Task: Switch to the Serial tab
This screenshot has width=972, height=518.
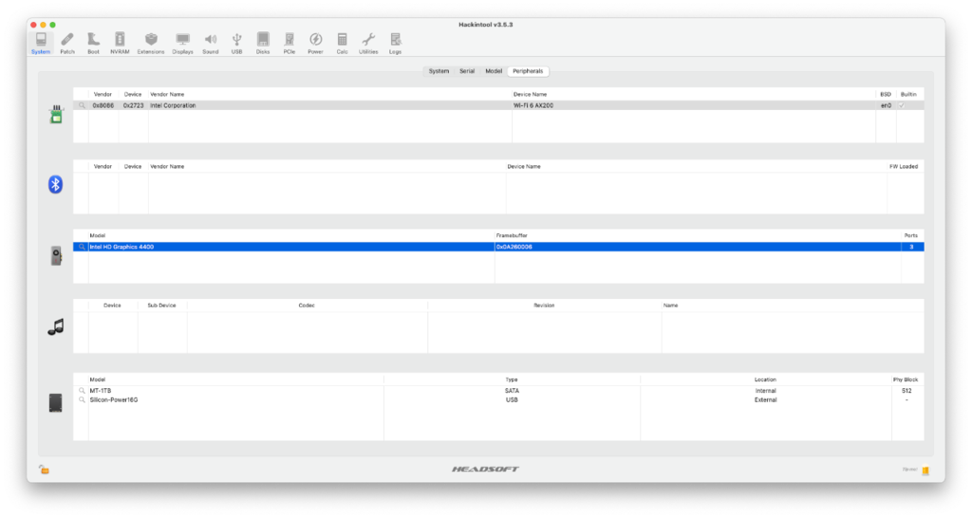Action: click(x=467, y=71)
